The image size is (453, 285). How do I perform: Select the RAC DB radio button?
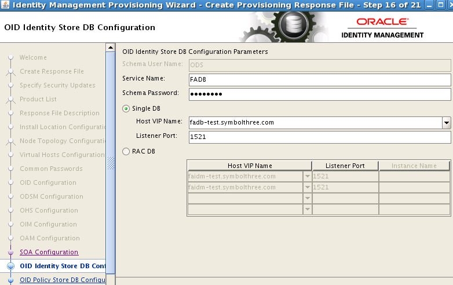click(126, 151)
